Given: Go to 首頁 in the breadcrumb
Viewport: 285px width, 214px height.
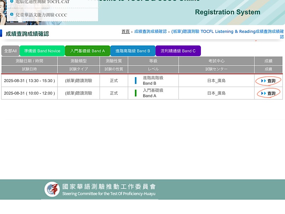Looking at the screenshot, I should tap(125, 31).
